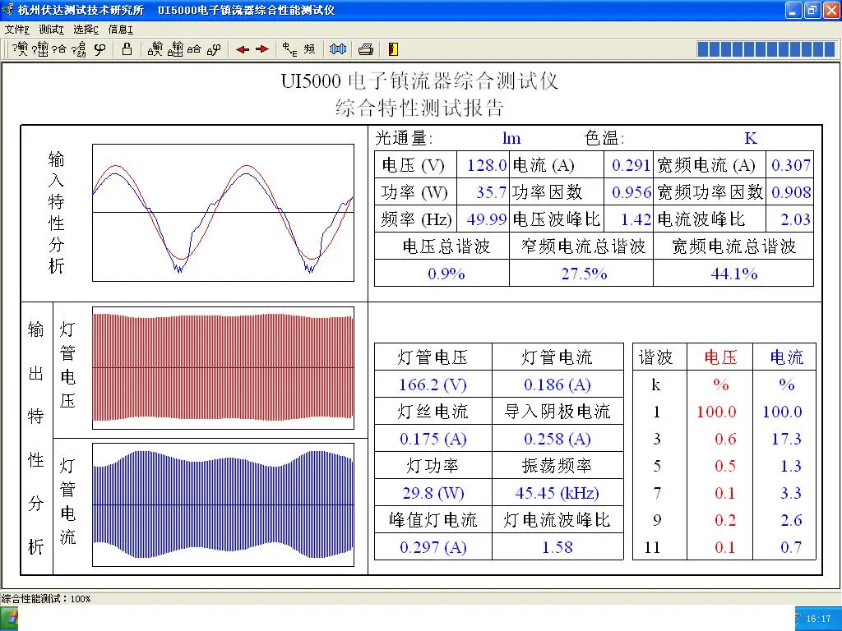This screenshot has height=631, width=842.
Task: Click the 色温 label in the report
Action: click(x=604, y=138)
